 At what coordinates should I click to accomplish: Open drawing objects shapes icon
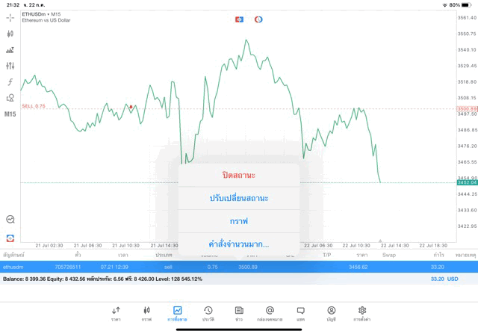point(10,97)
